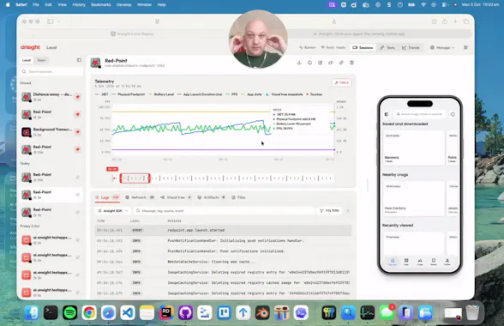Screen dimensions: 504x326
Task: Toggle Physical Footprint series in legend
Action: point(129,94)
